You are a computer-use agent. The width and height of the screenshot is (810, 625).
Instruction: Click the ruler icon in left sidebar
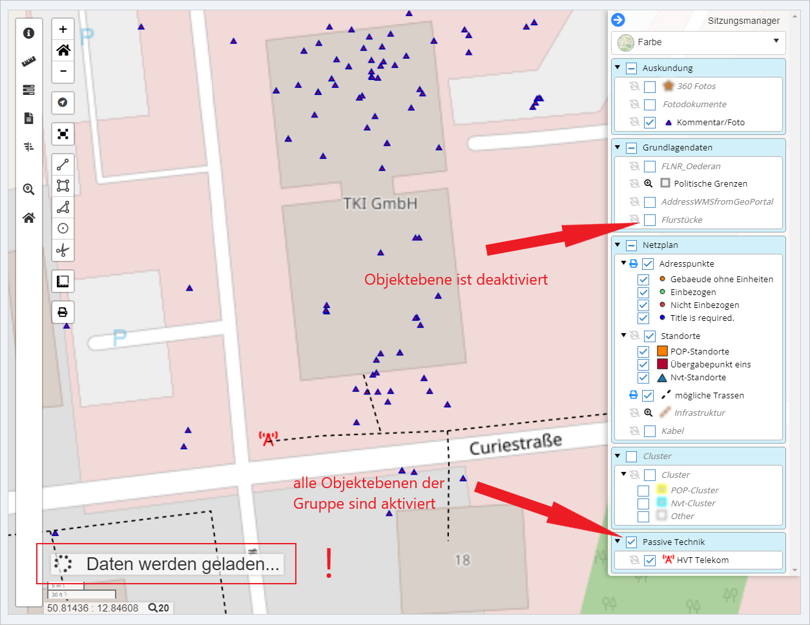[x=28, y=62]
